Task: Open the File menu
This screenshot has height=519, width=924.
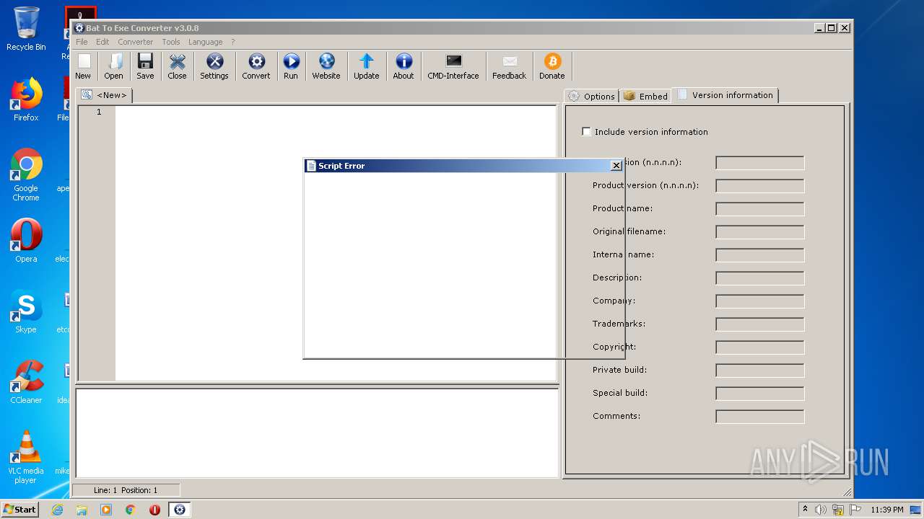Action: pos(82,42)
